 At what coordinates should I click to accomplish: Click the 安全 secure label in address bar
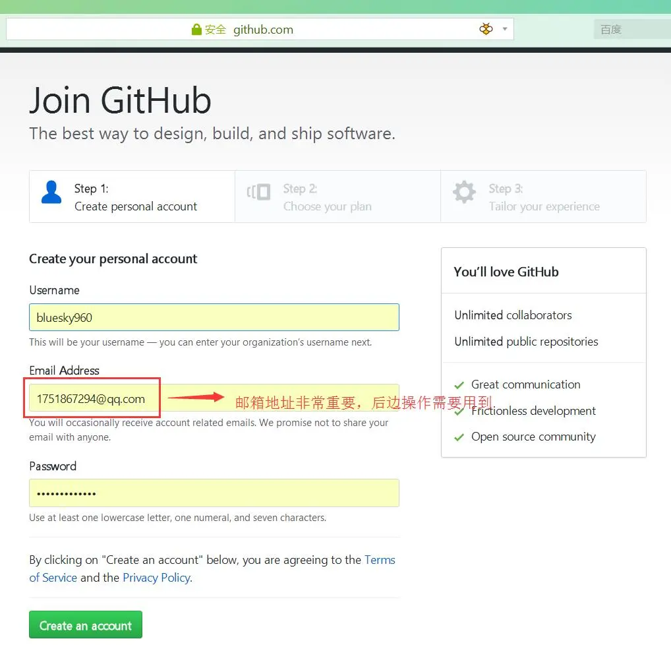click(216, 30)
